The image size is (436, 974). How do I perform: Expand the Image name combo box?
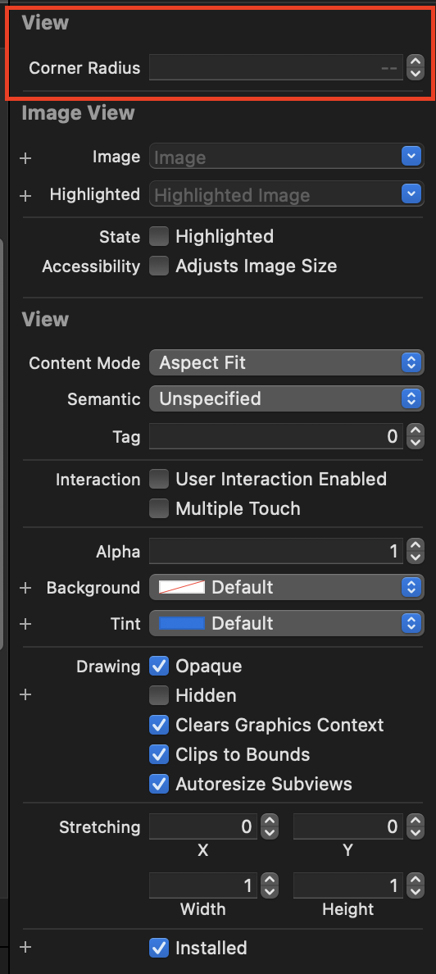pos(286,157)
